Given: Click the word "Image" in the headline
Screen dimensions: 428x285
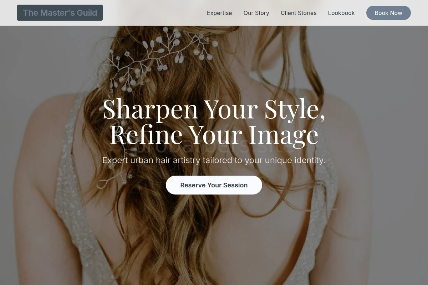Looking at the screenshot, I should [x=284, y=134].
